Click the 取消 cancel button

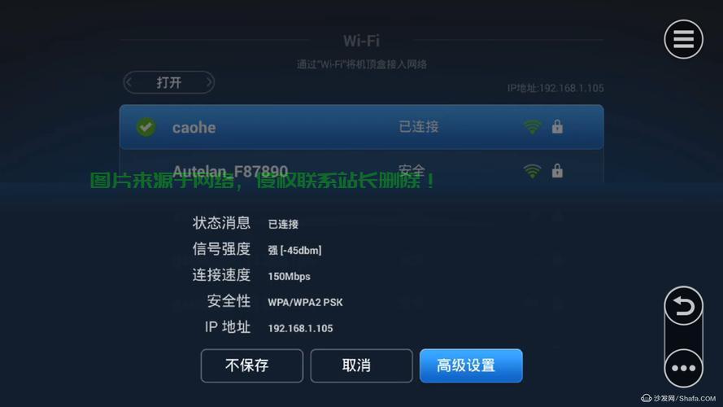[x=361, y=365]
